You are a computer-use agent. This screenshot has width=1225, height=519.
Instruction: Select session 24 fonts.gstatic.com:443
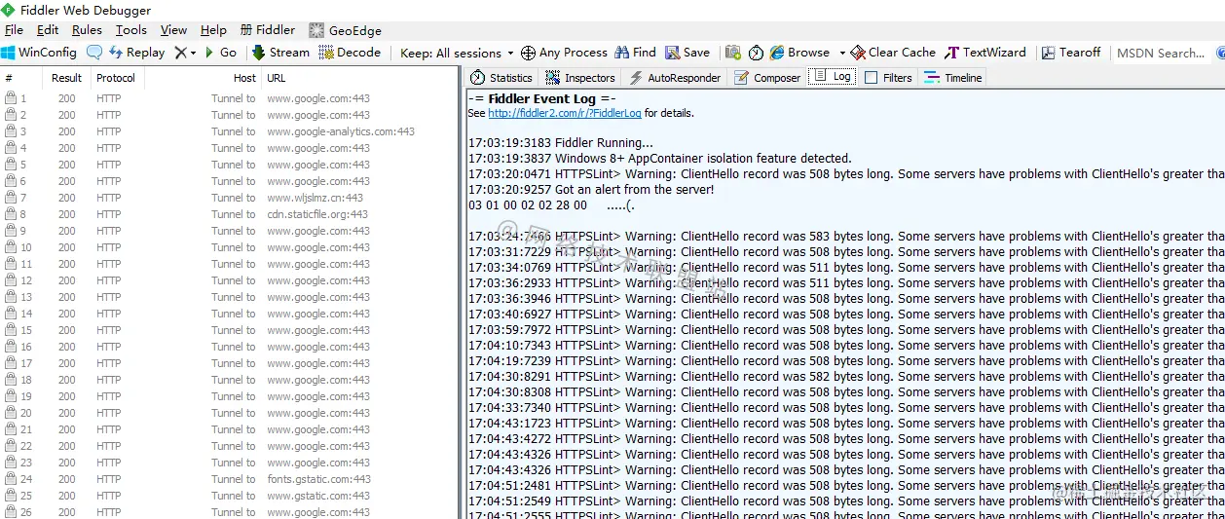coord(230,479)
